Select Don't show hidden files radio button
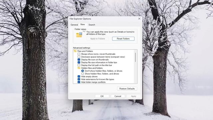This screenshot has width=213, height=120. [83, 71]
